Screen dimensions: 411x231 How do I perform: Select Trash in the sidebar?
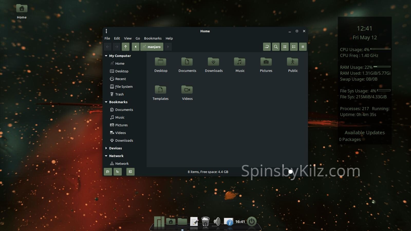(x=119, y=94)
